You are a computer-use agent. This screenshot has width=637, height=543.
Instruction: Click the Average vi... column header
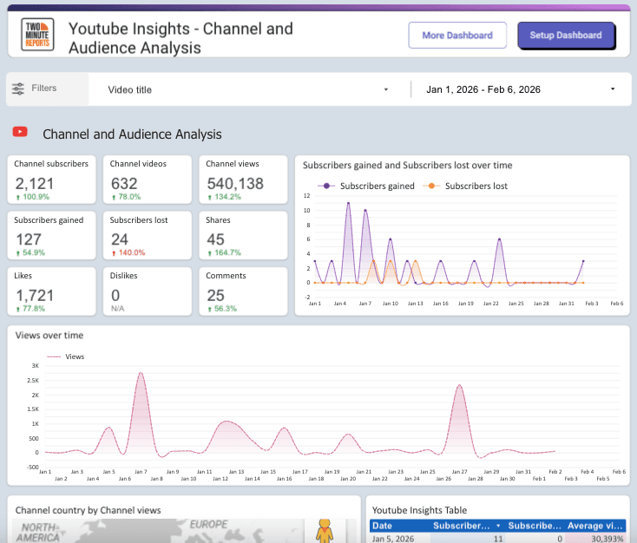pos(594,526)
